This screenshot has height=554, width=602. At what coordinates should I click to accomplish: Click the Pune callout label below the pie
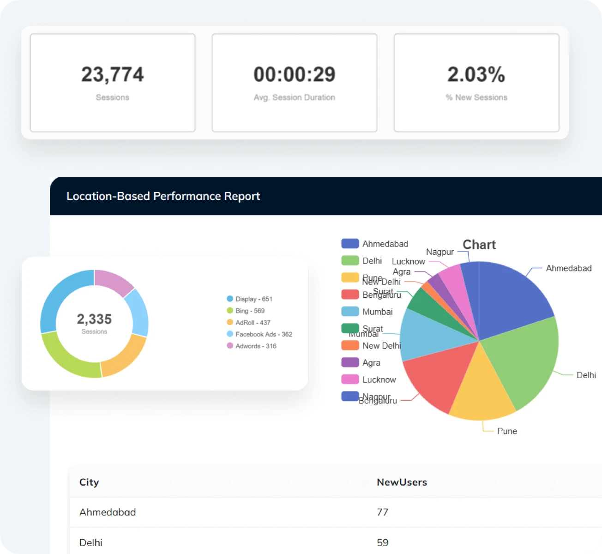coord(507,431)
